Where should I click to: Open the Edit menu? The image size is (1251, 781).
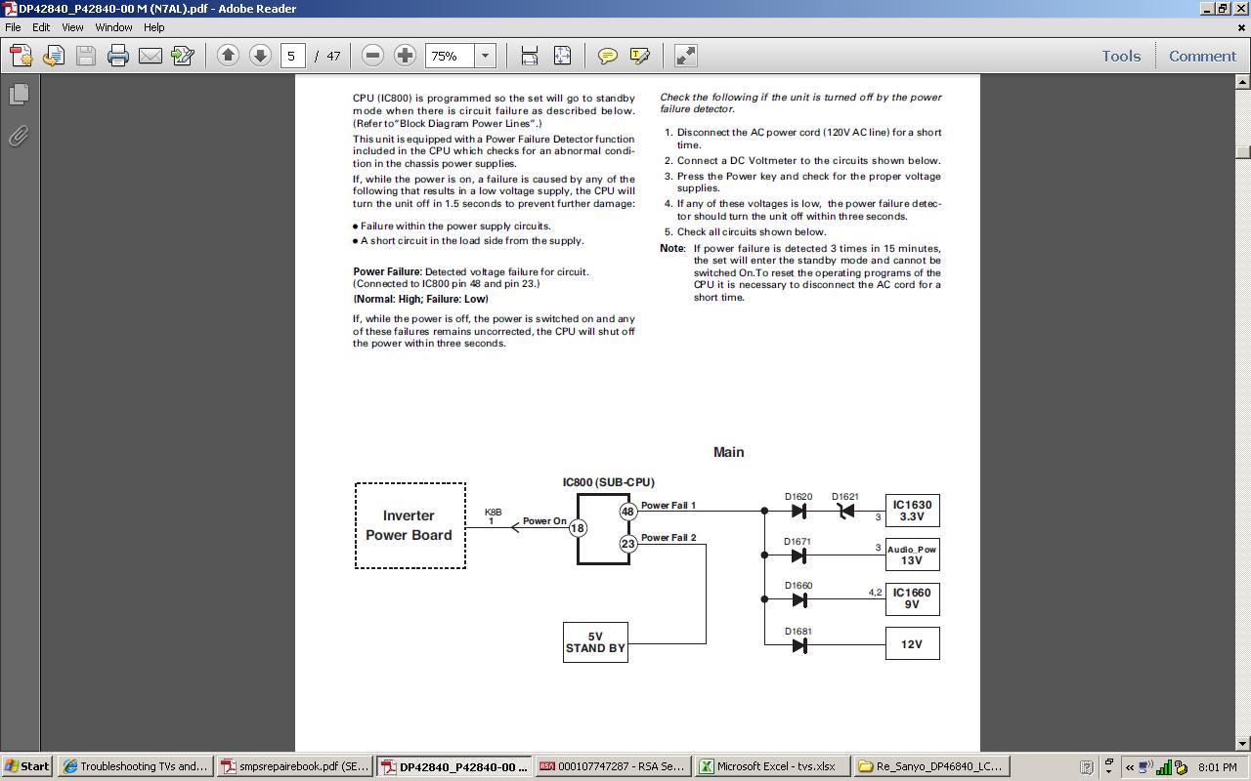[x=41, y=27]
